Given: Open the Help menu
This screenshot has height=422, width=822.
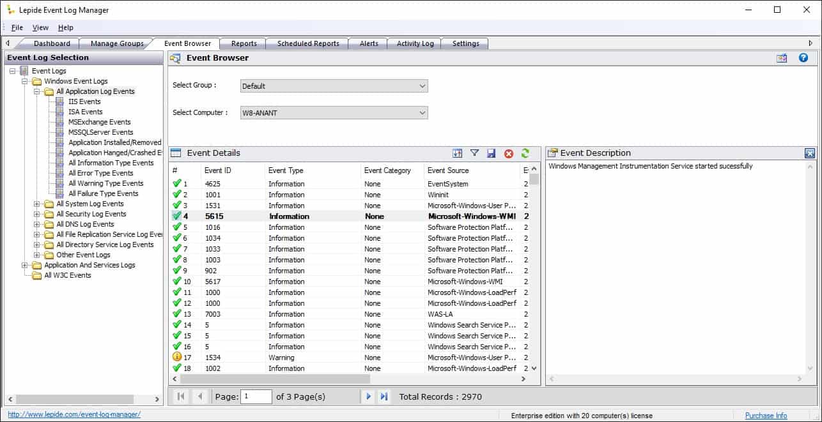Looking at the screenshot, I should pyautogui.click(x=66, y=27).
